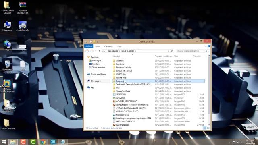The image size is (258, 145).
Task: Open Google Chrome from the taskbar
Action: [x=43, y=142]
